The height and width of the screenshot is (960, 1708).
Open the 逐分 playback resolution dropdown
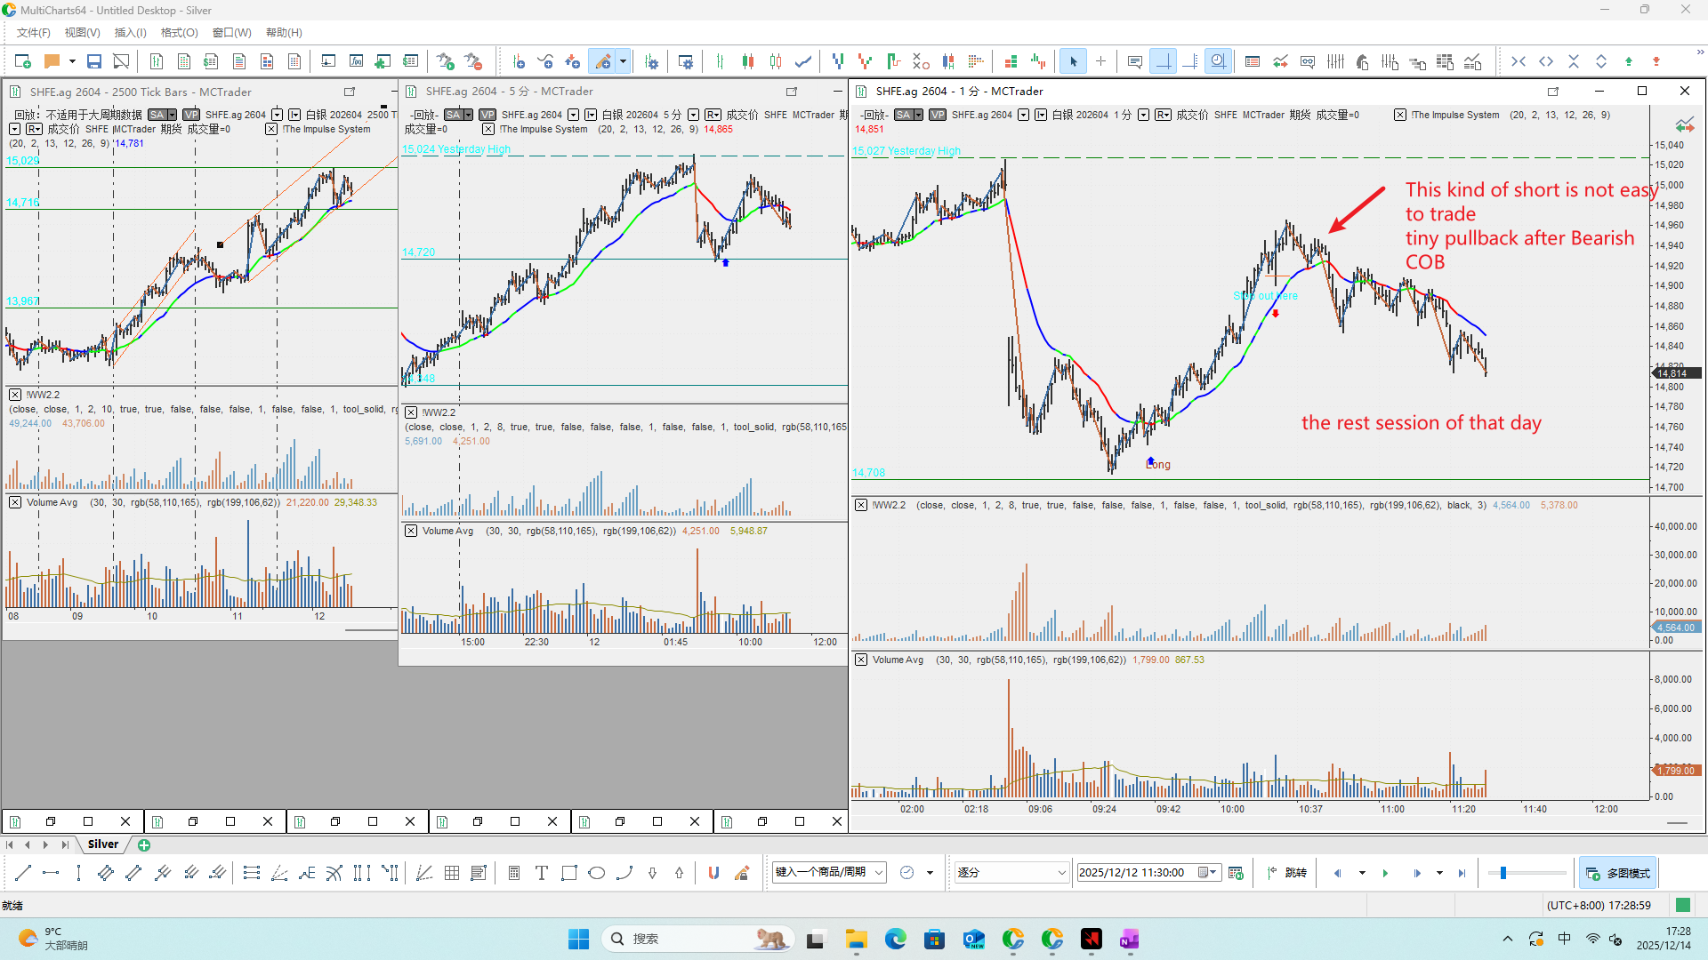1011,873
